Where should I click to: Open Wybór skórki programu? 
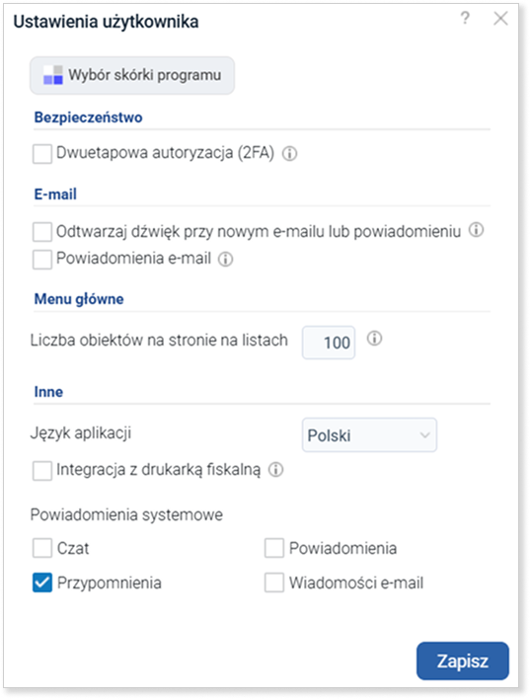(x=132, y=75)
